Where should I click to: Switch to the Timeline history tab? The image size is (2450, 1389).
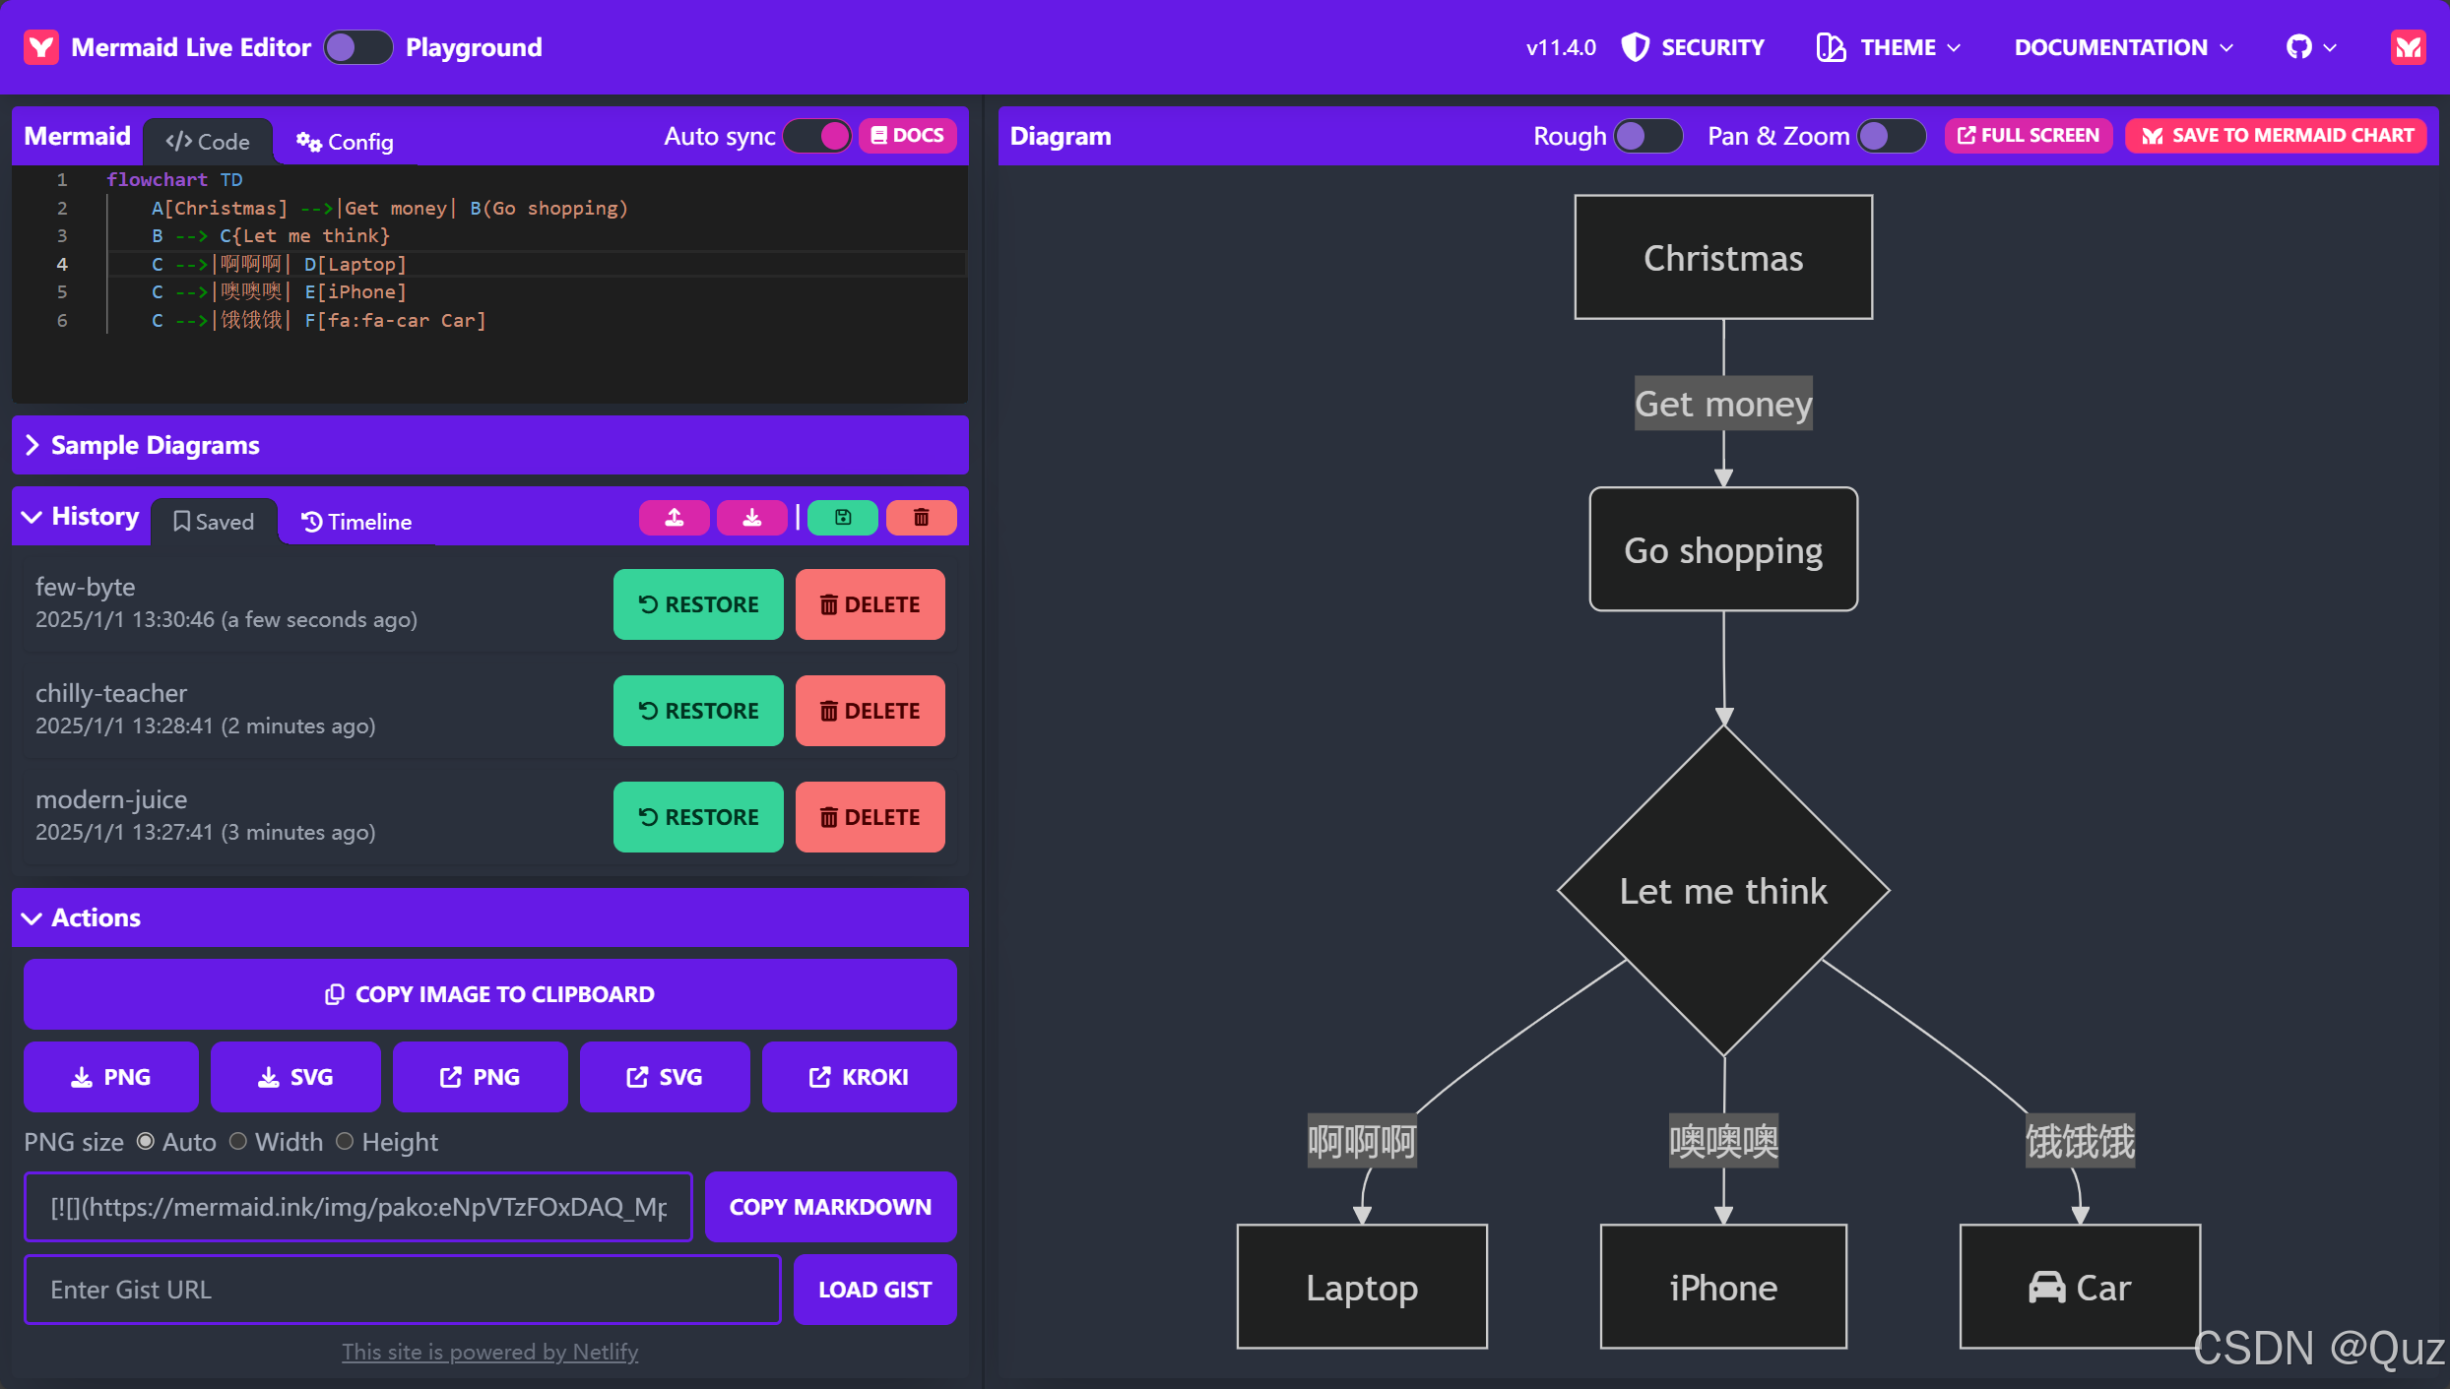pyautogui.click(x=356, y=522)
